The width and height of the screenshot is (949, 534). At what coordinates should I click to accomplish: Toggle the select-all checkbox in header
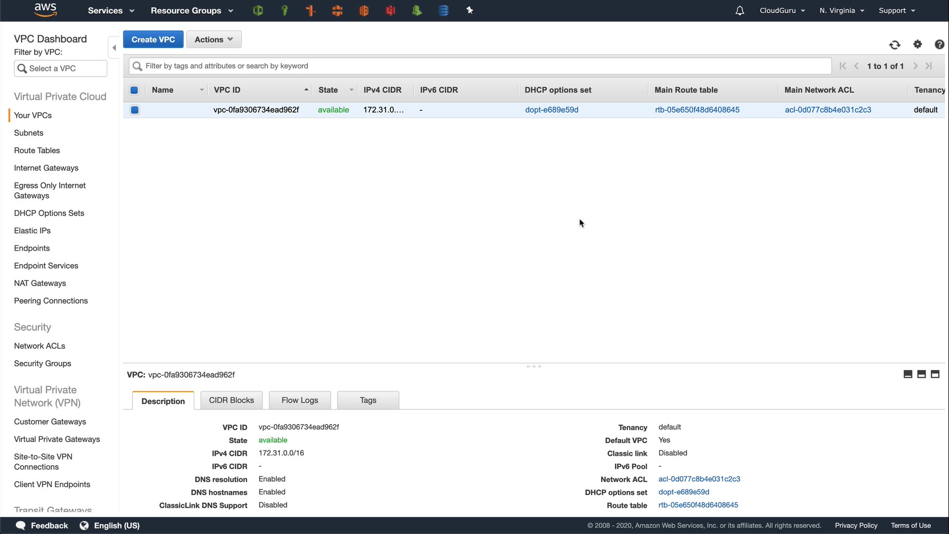[134, 90]
